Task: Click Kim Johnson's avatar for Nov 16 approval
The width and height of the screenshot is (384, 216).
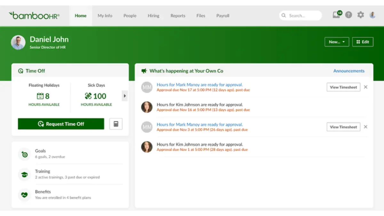Action: click(x=147, y=107)
